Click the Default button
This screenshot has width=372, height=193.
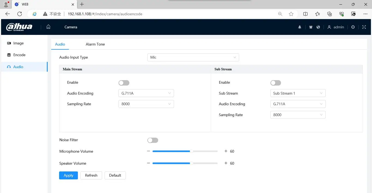click(x=115, y=175)
